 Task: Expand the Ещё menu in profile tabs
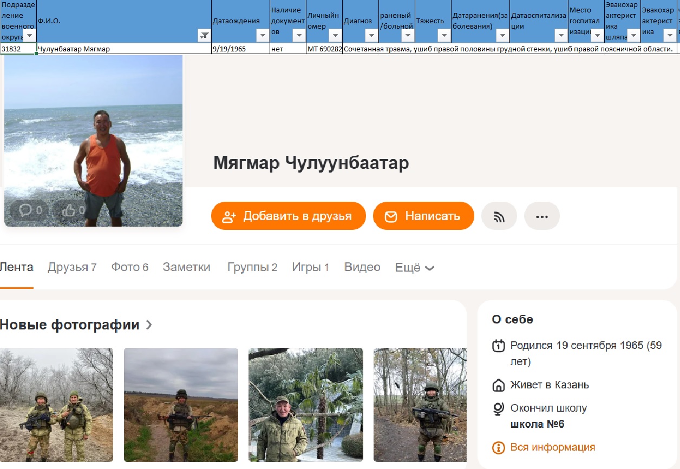(415, 267)
